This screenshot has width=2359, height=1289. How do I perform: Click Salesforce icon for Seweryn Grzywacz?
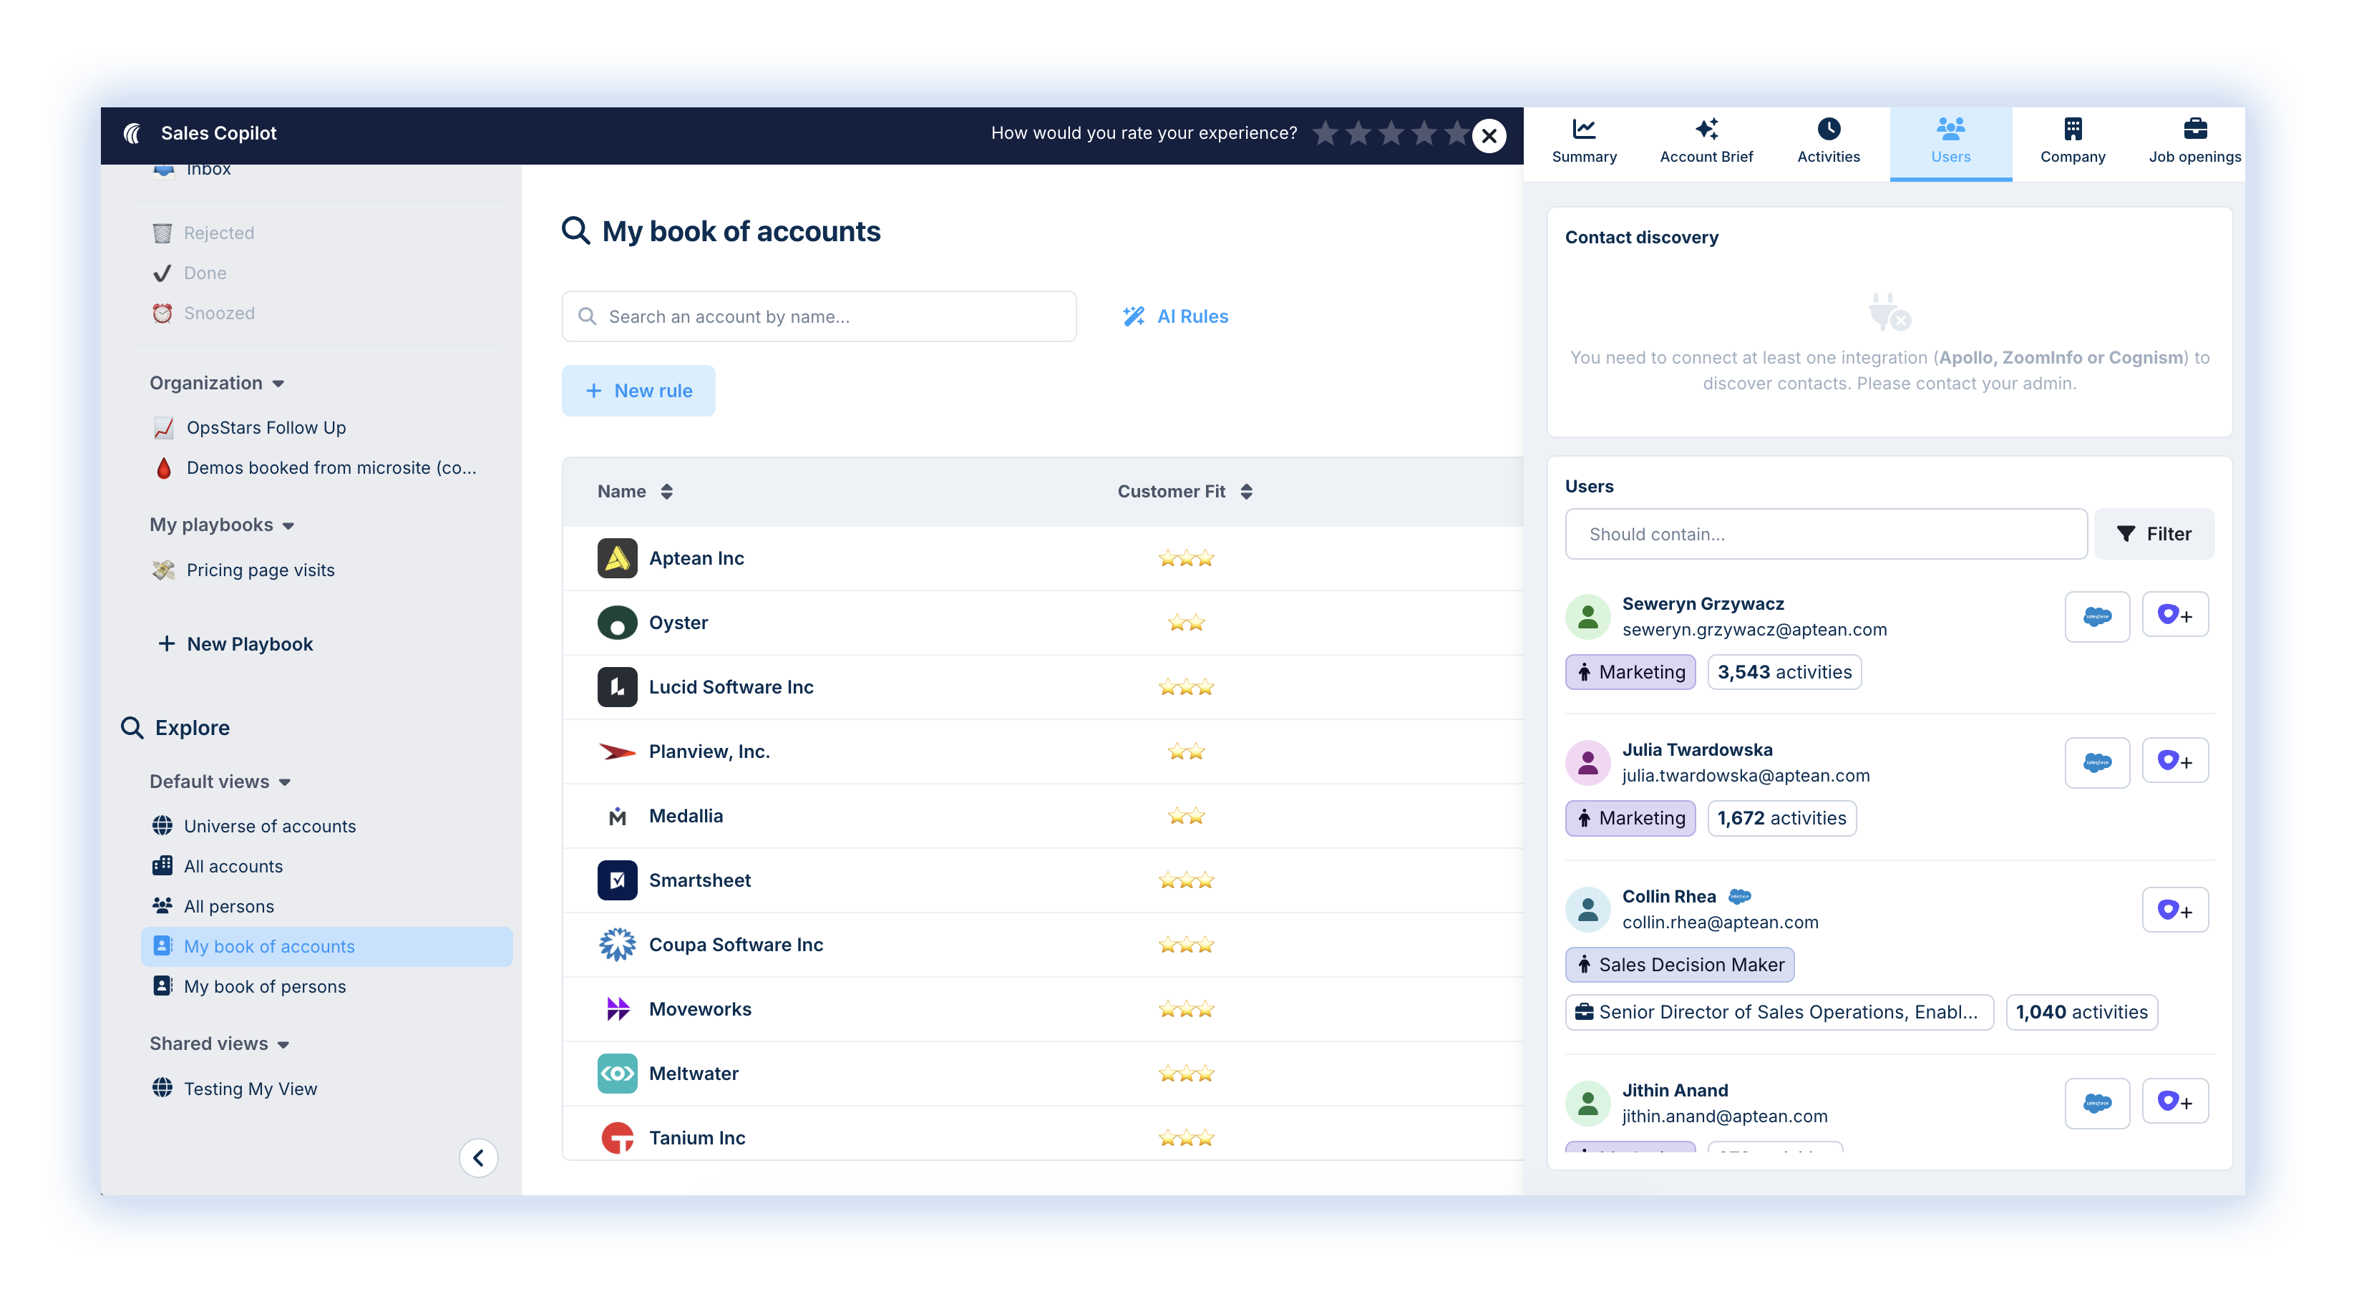click(x=2096, y=616)
